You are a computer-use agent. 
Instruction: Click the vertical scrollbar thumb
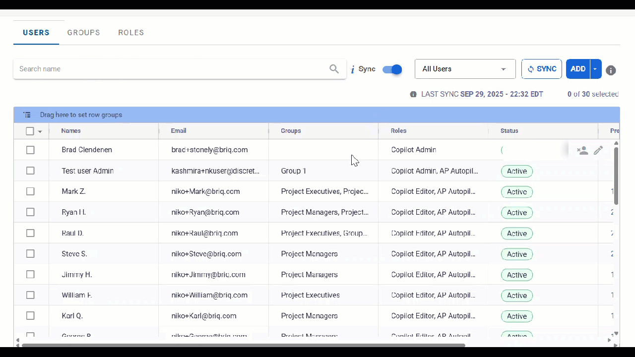(x=616, y=176)
